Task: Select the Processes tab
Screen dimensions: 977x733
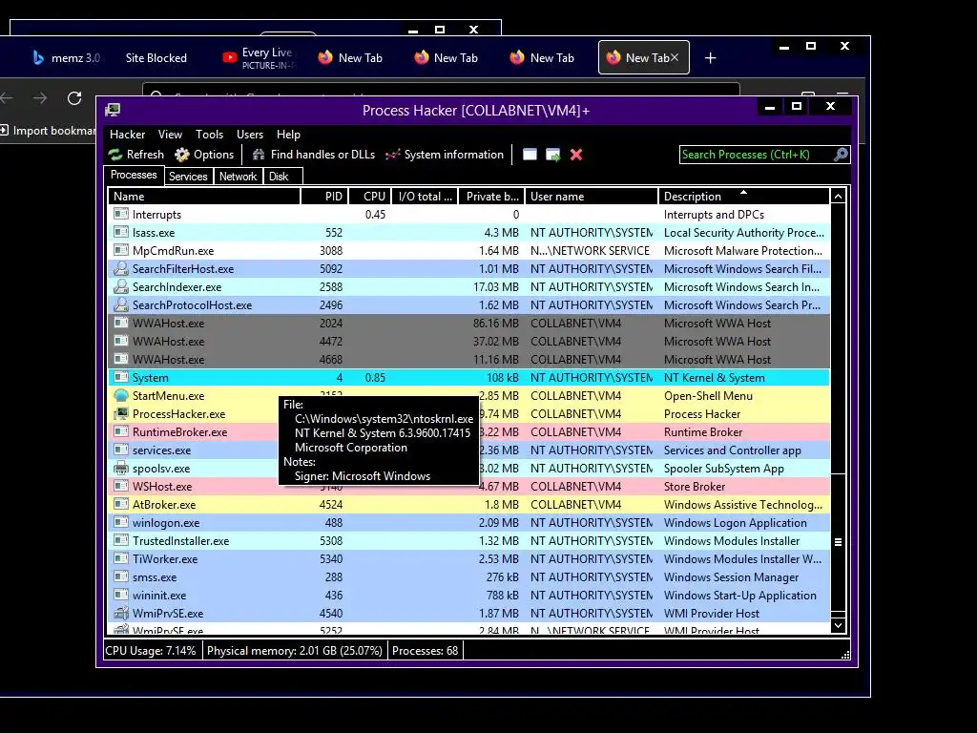Action: (134, 176)
